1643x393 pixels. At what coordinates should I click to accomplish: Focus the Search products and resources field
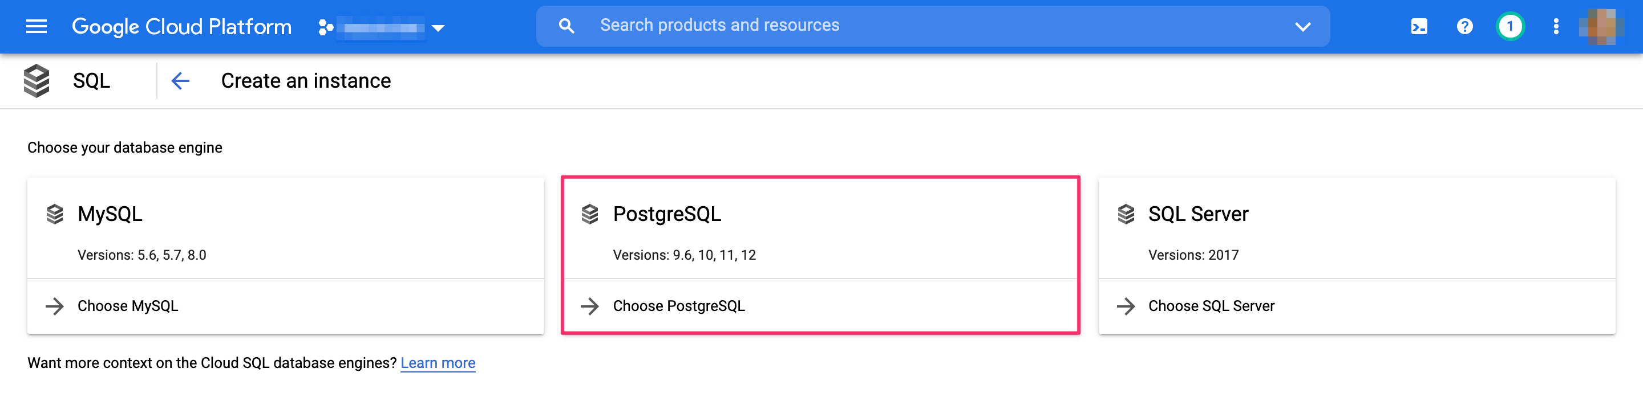(x=893, y=26)
